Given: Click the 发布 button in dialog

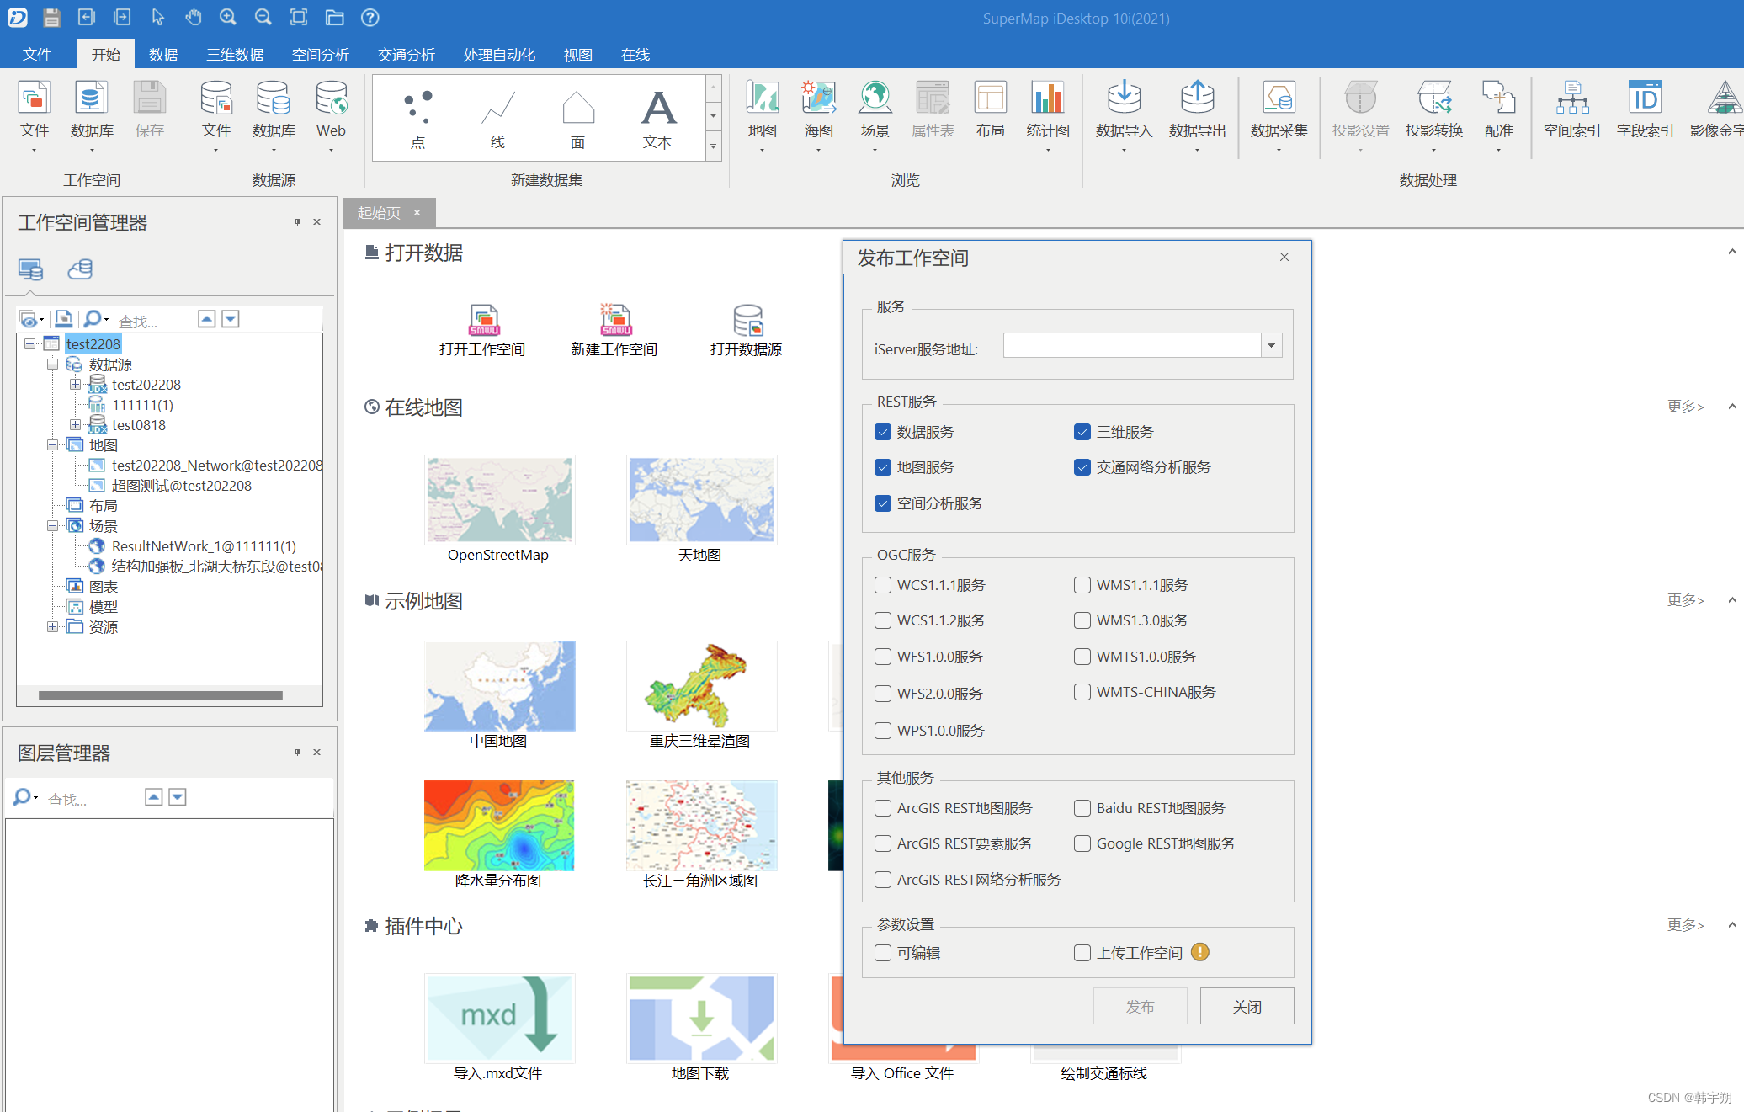Looking at the screenshot, I should click(x=1140, y=1006).
